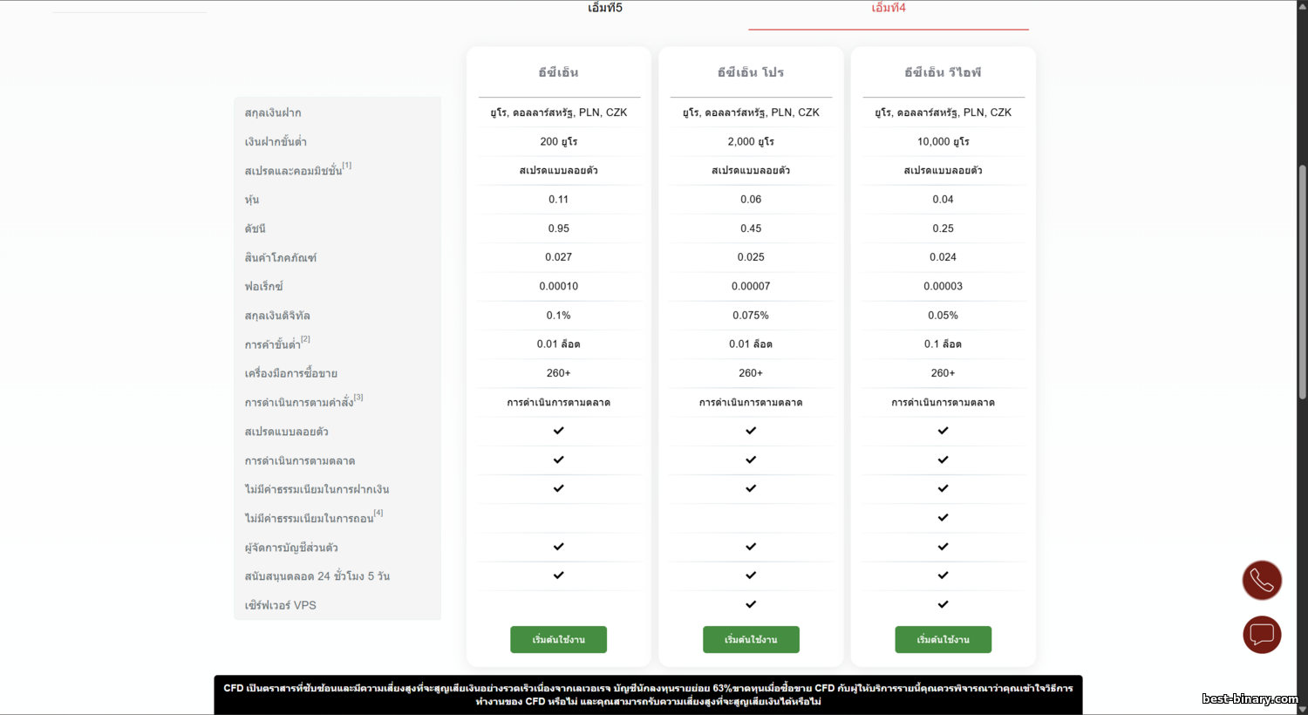The width and height of the screenshot is (1308, 715).
Task: Switch to the เอ็มที5 tab
Action: point(605,8)
